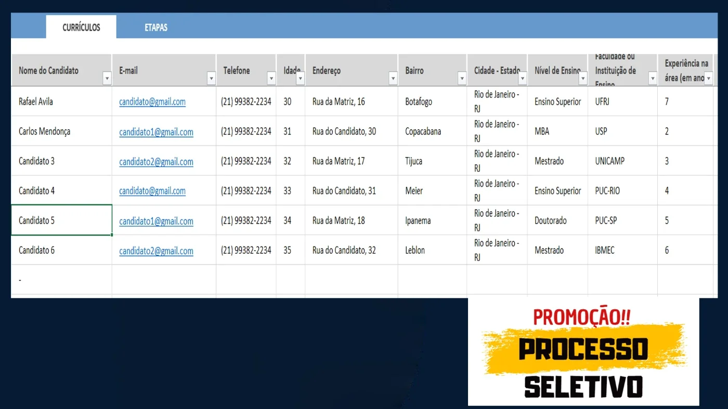Select the Rua da Matriz, 16 cell

coord(352,102)
